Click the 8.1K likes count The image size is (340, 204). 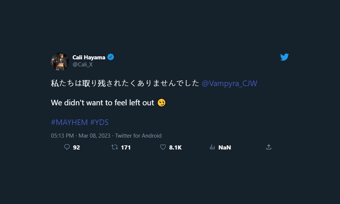coord(175,147)
